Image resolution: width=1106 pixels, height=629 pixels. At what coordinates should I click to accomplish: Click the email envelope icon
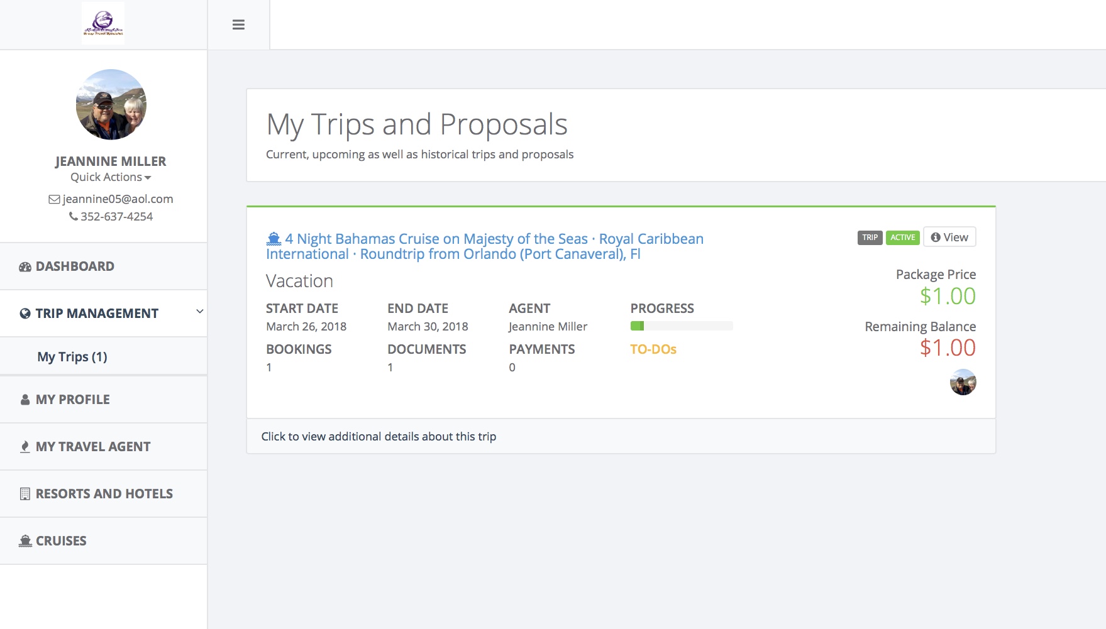[x=54, y=199]
